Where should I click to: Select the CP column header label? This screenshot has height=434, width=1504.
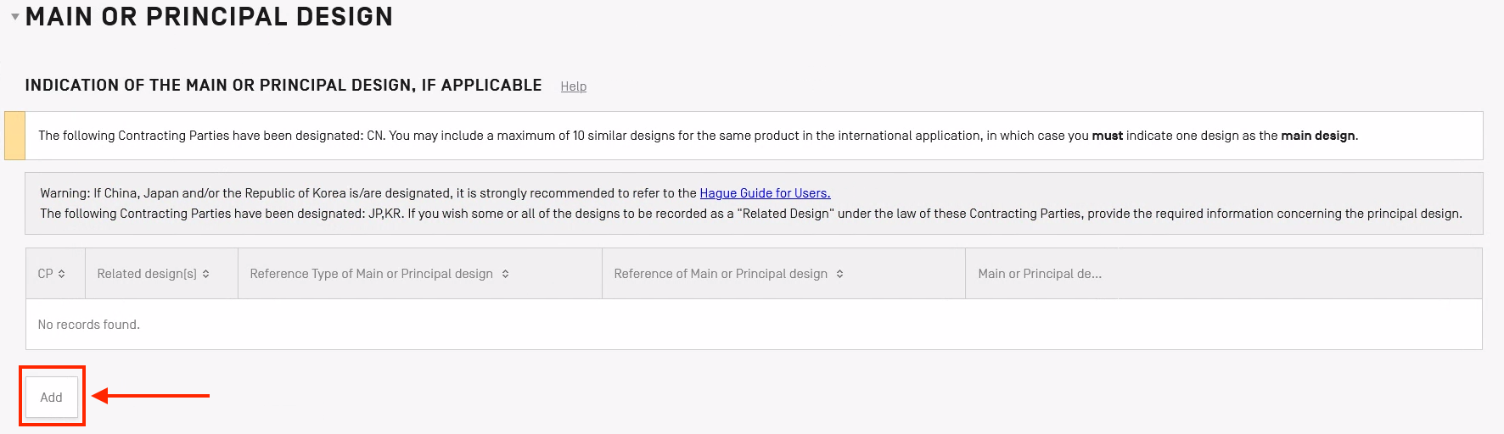coord(45,274)
